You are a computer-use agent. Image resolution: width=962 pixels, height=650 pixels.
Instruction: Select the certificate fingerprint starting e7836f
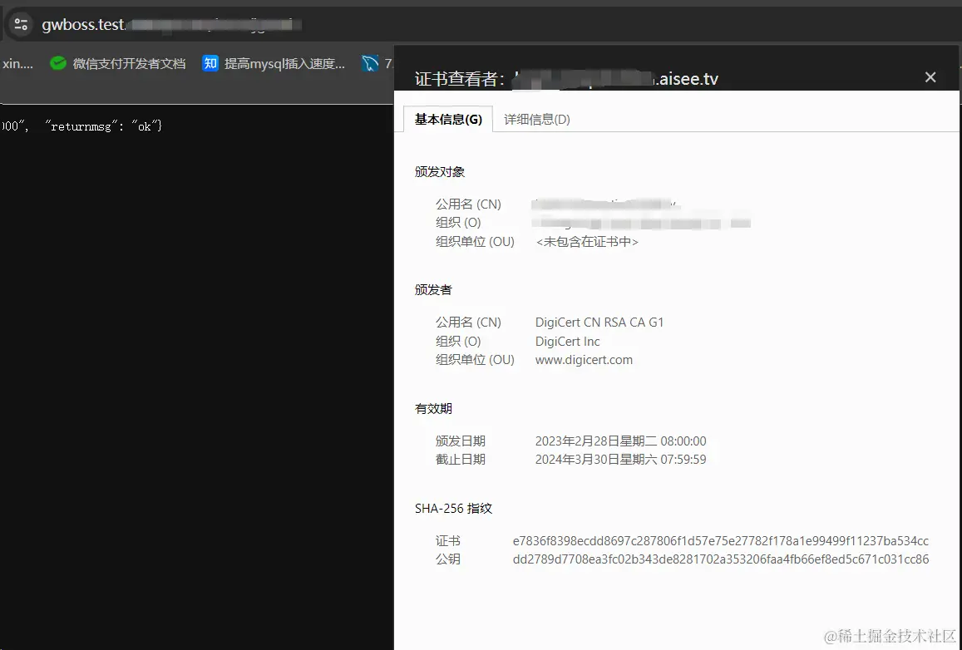click(720, 541)
